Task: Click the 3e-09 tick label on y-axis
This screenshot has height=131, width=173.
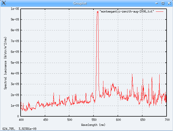Action: pyautogui.click(x=14, y=84)
